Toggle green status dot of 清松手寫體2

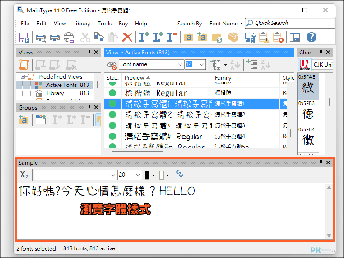point(112,115)
